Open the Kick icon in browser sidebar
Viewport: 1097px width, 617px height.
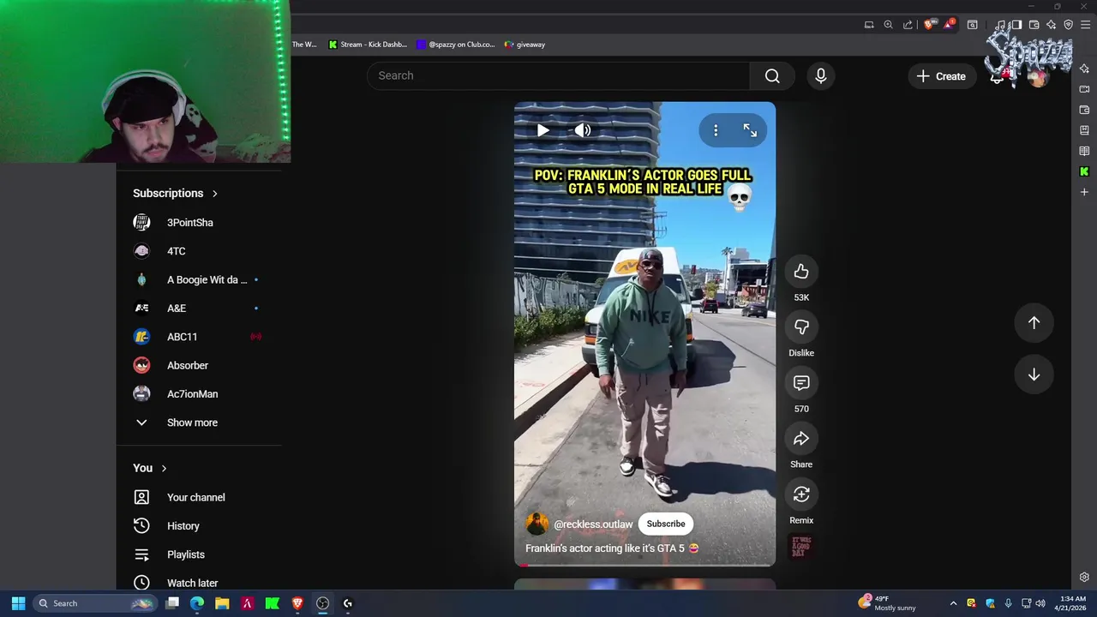point(1084,171)
